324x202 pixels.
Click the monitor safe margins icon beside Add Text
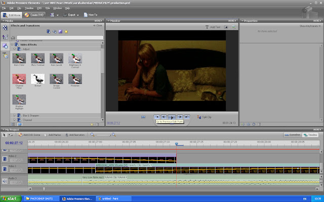[x=226, y=27]
